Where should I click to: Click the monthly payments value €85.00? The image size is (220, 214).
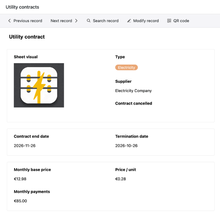[20, 201]
